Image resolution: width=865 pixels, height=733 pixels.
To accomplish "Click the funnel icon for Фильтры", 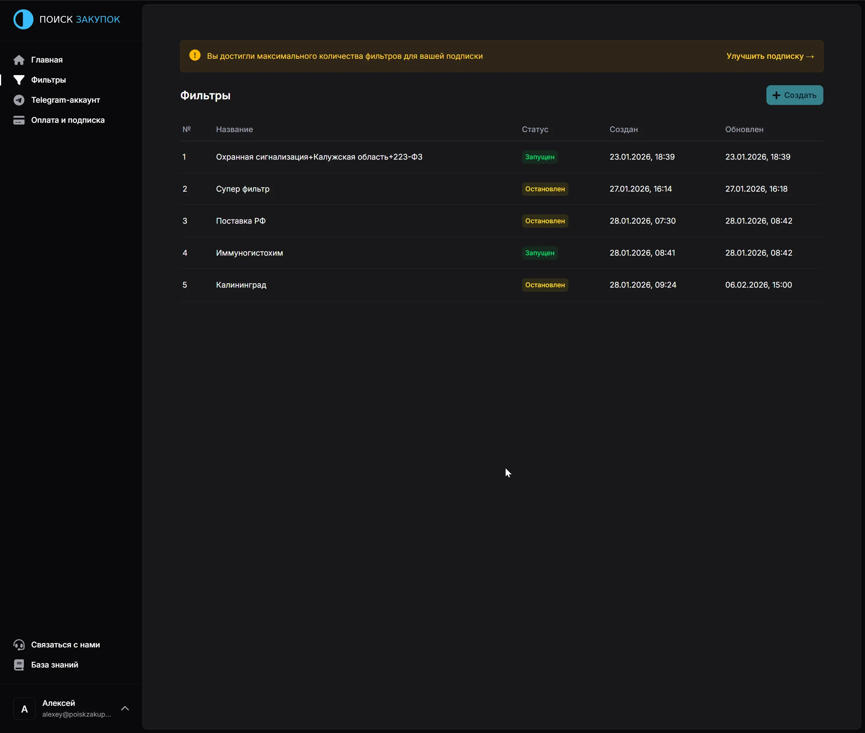I will tap(19, 80).
